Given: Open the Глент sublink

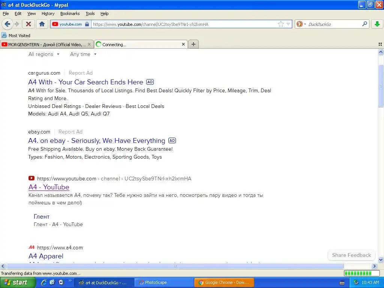Looking at the screenshot, I should point(41,216).
